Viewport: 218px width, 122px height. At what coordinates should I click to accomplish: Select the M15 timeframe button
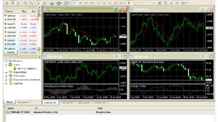coord(86,3)
